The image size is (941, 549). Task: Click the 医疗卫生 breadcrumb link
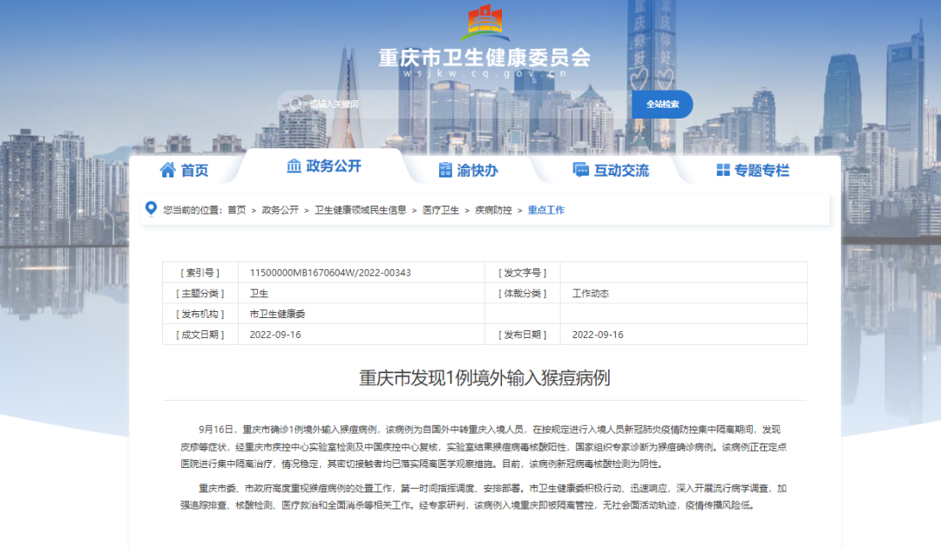[440, 210]
